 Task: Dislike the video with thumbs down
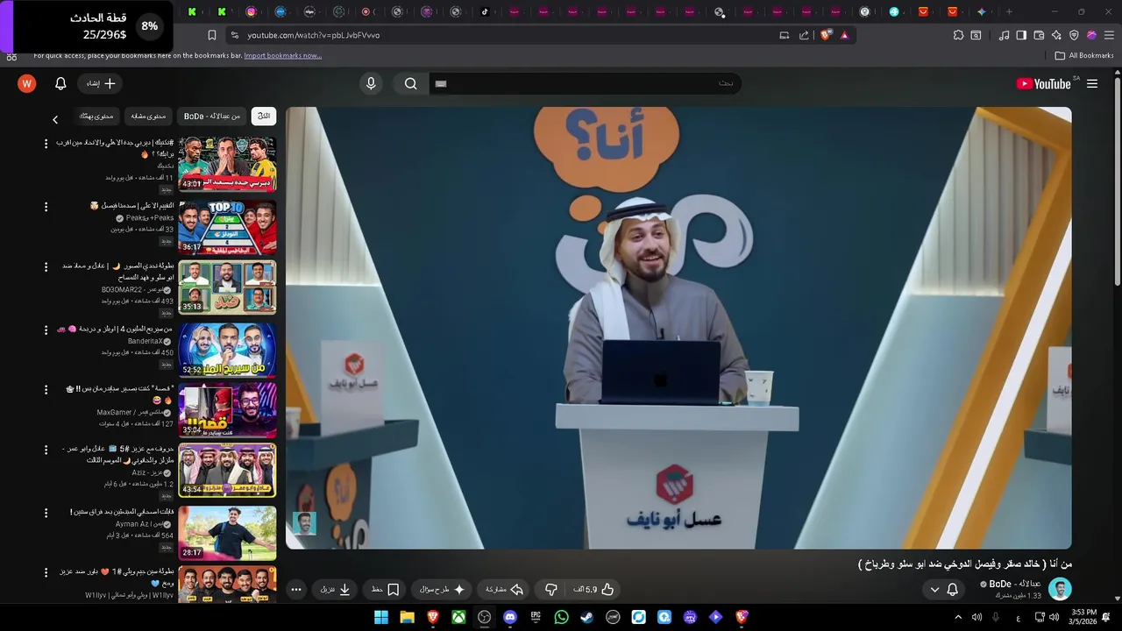pos(550,590)
